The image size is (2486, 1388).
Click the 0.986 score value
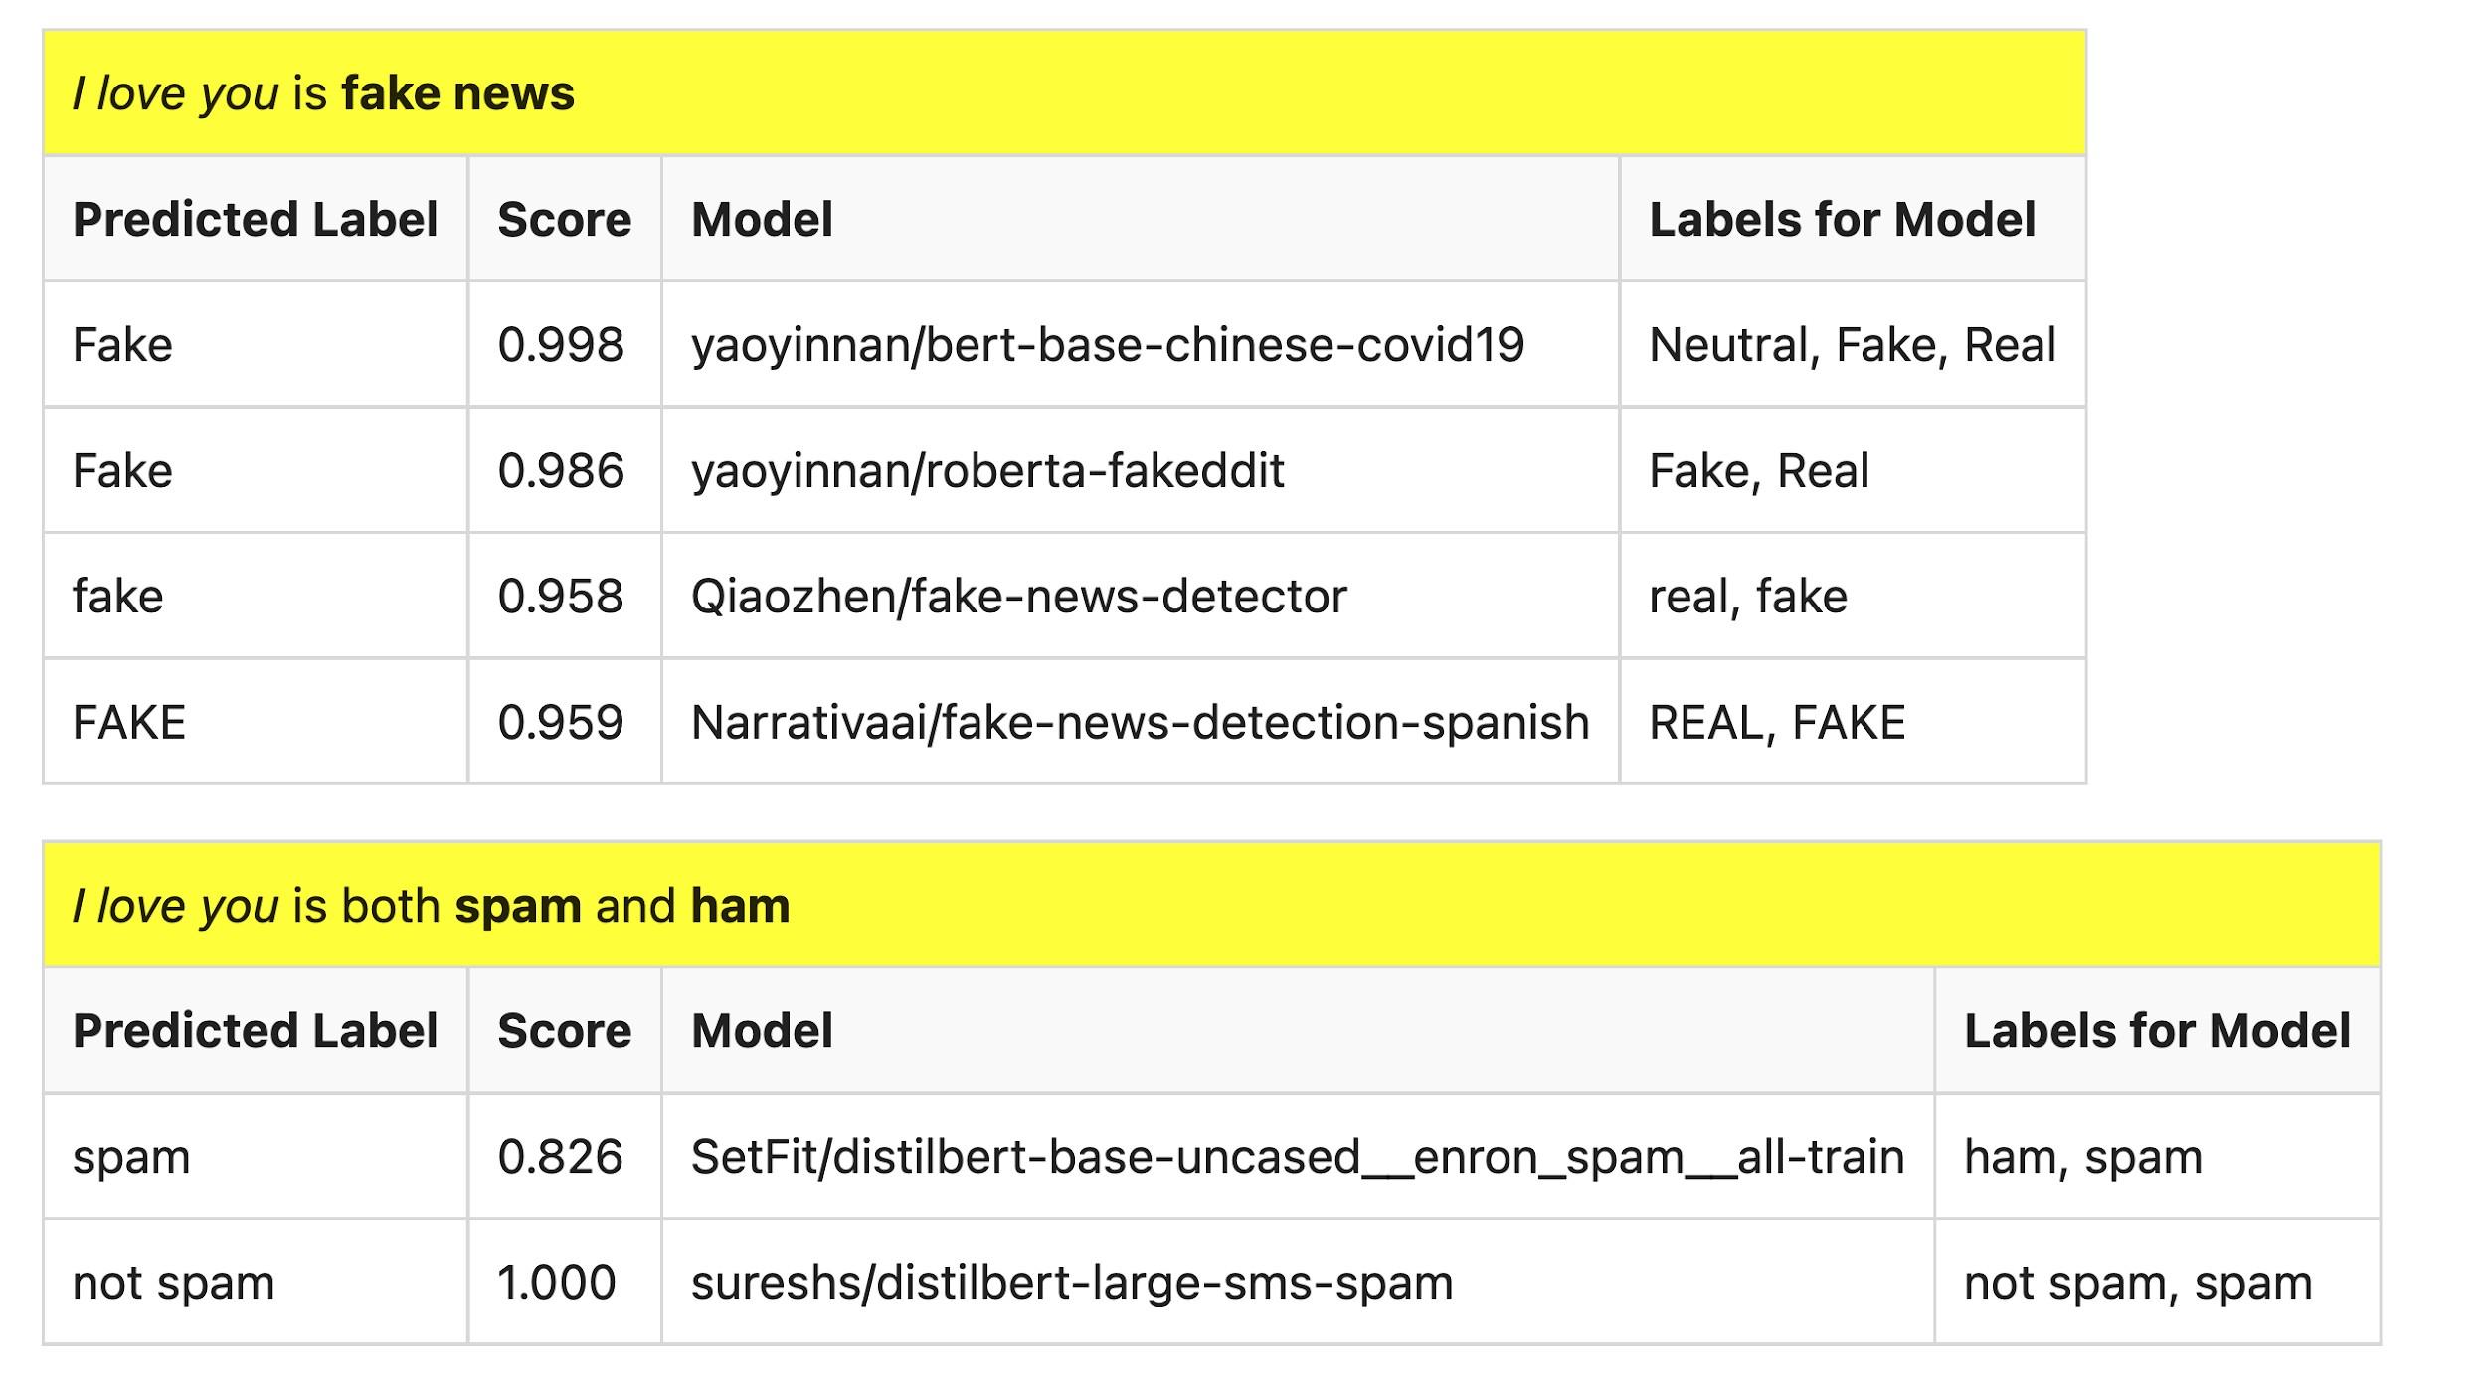(561, 470)
